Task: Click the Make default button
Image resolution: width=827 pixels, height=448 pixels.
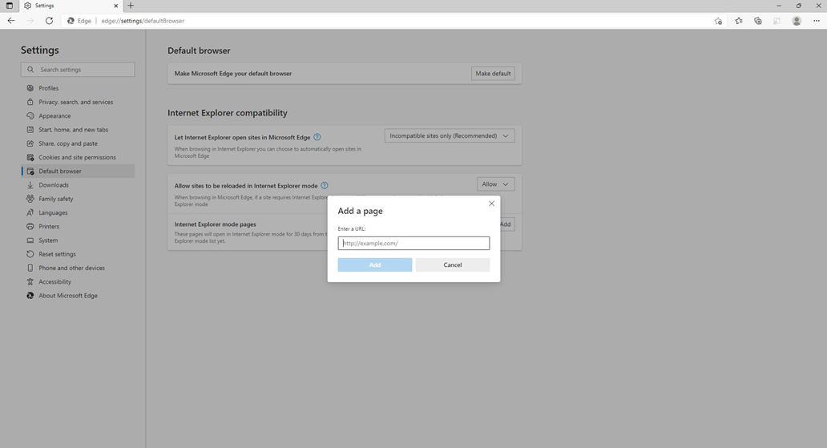Action: click(493, 74)
